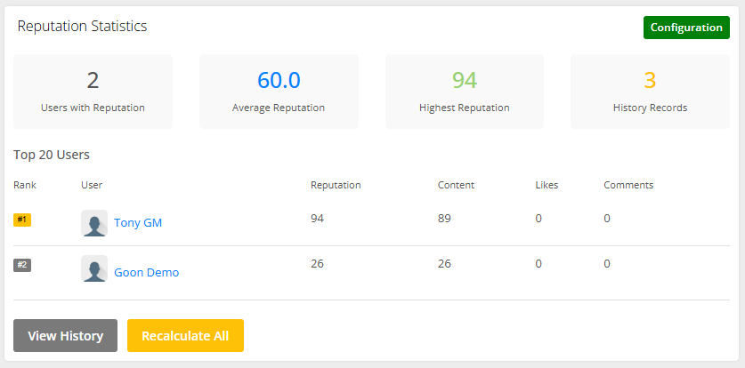Image resolution: width=745 pixels, height=368 pixels.
Task: Open Goon Demo's user profile link
Action: [146, 273]
